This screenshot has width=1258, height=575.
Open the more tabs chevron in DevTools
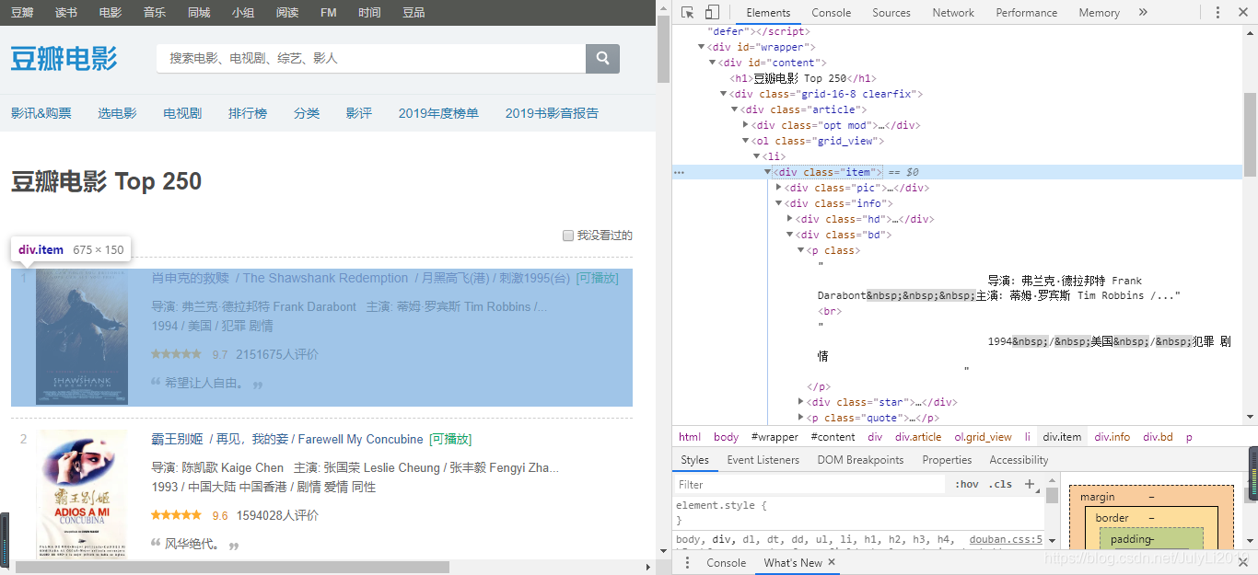tap(1143, 13)
